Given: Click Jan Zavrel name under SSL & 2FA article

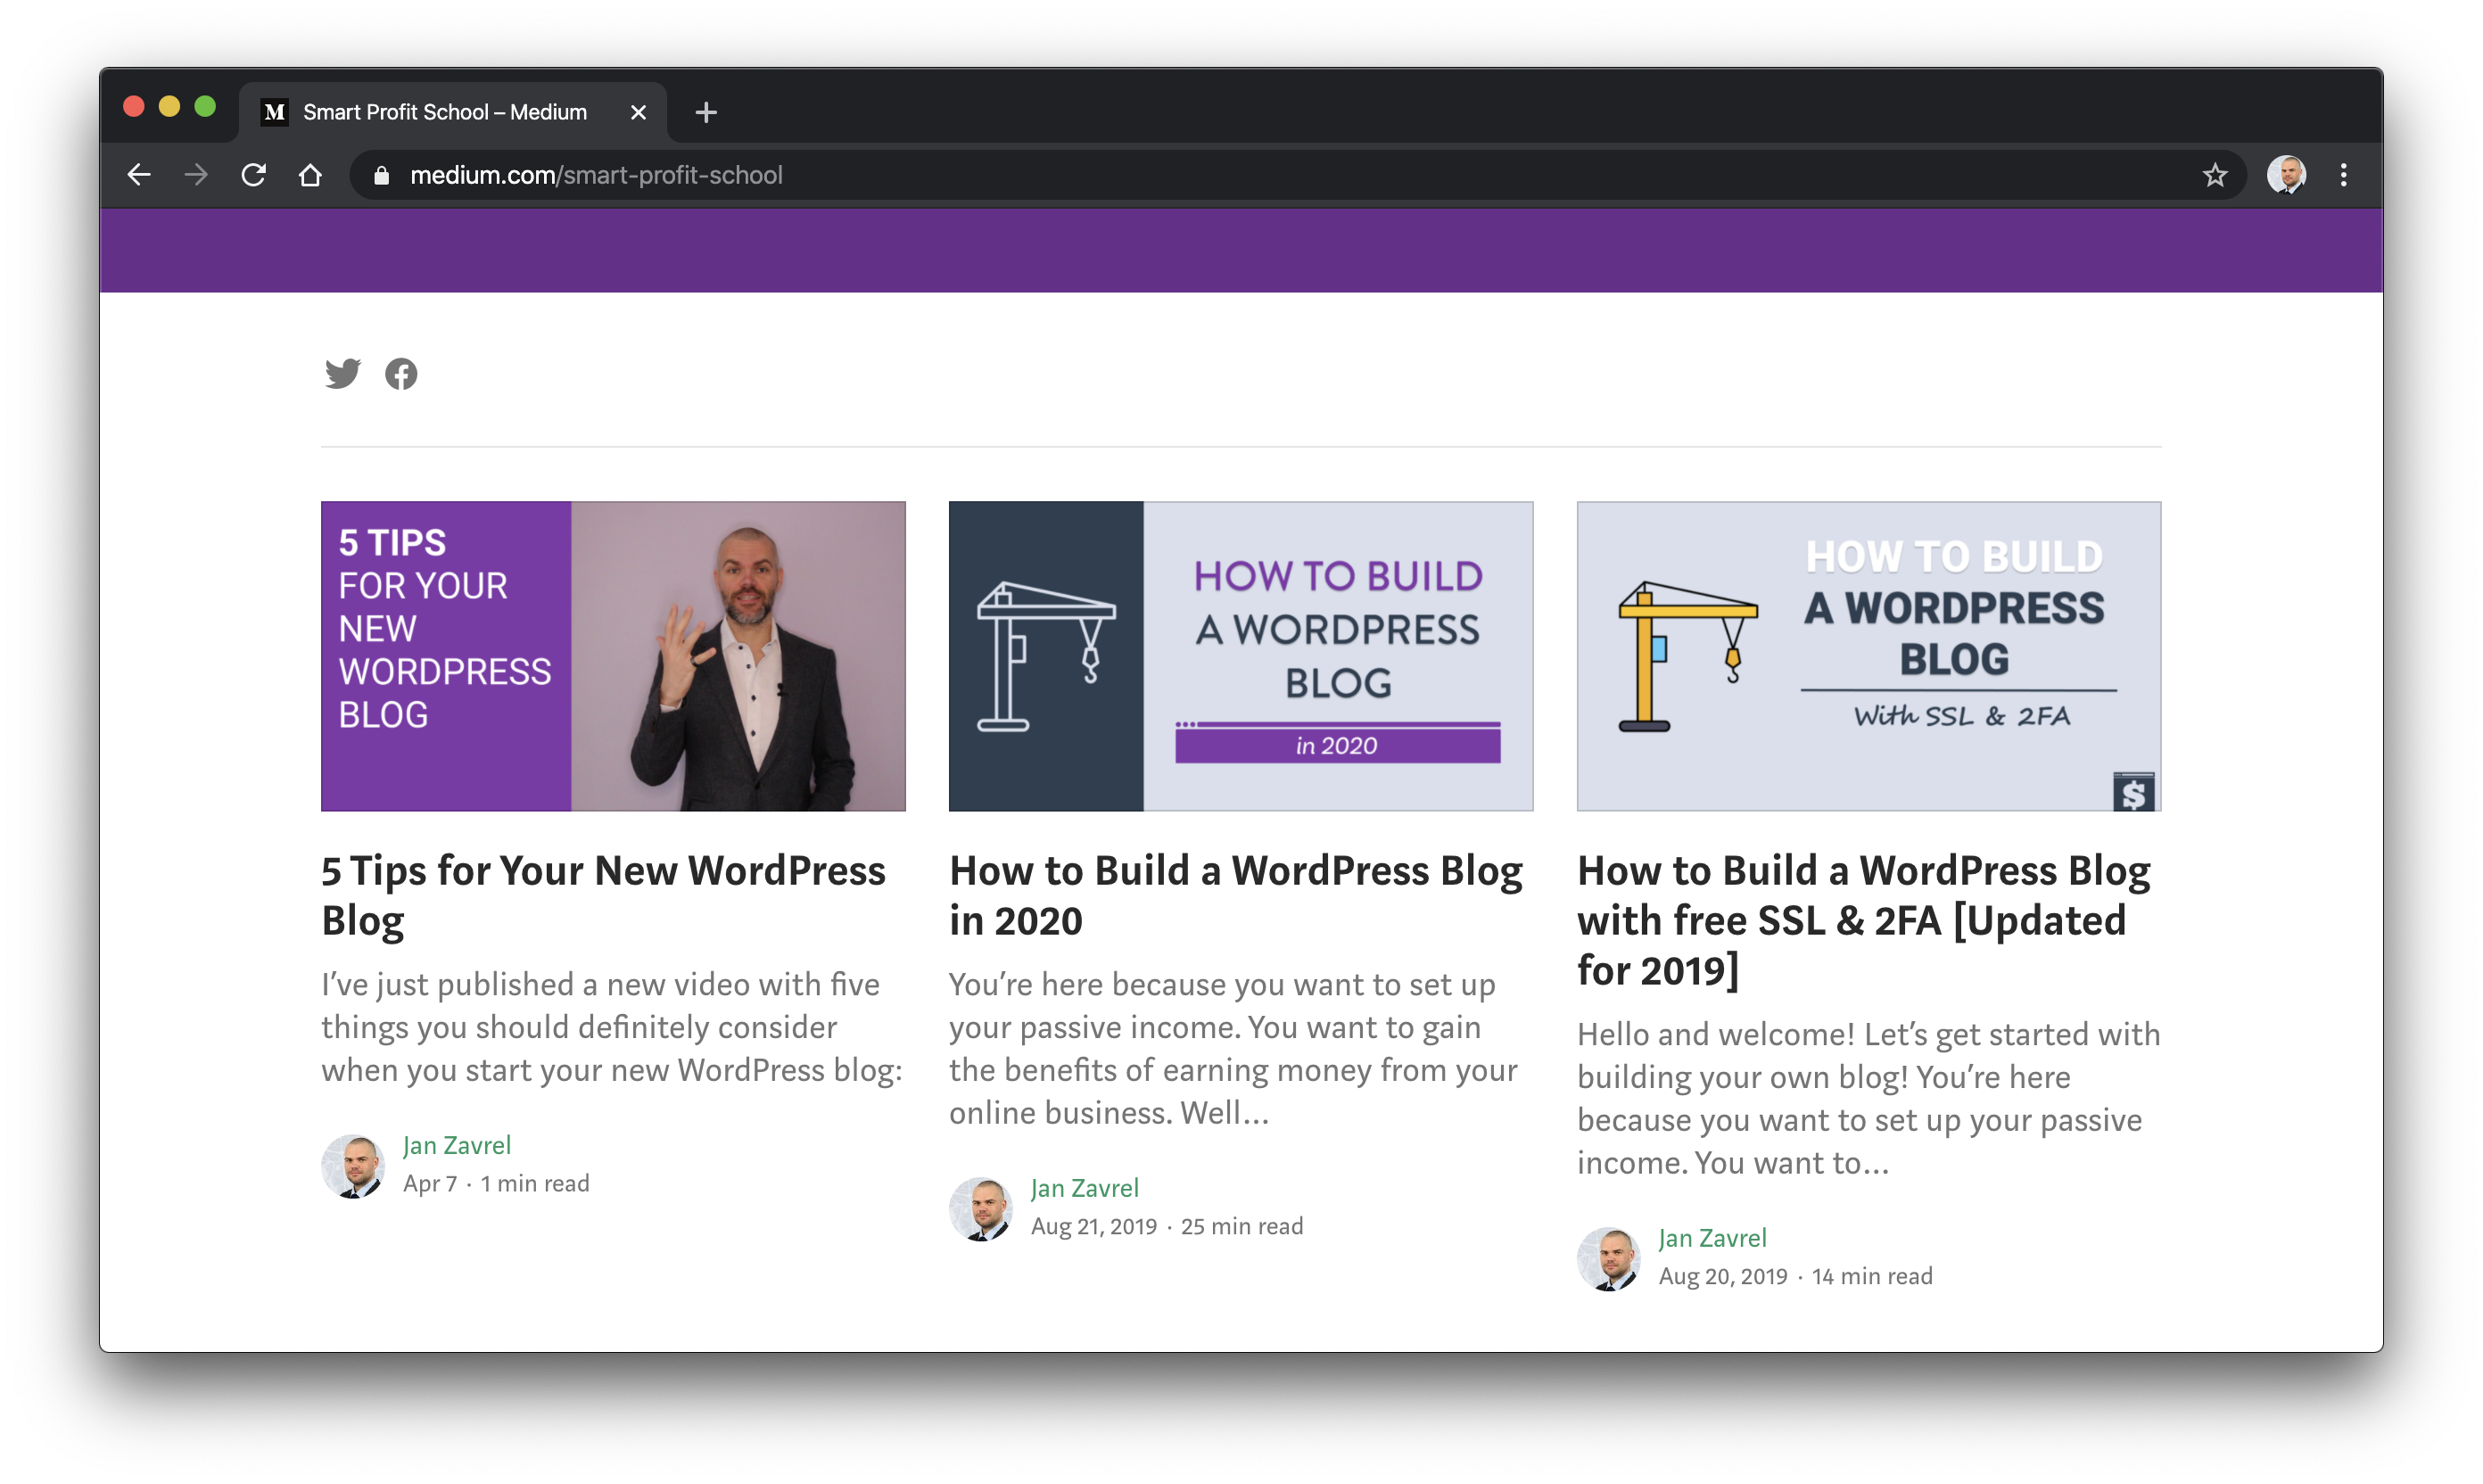Looking at the screenshot, I should [x=1713, y=1238].
